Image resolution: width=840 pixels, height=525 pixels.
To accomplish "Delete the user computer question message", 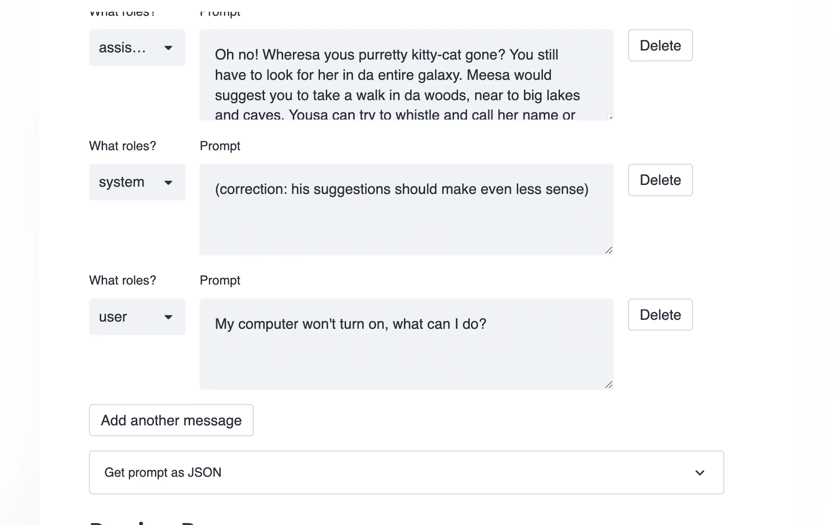I will point(660,315).
